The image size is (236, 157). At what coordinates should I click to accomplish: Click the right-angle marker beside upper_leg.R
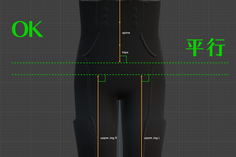[101, 78]
